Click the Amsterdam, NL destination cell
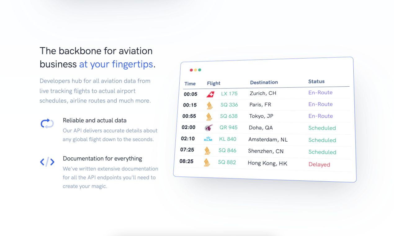Image resolution: width=394 pixels, height=236 pixels. pyautogui.click(x=268, y=139)
